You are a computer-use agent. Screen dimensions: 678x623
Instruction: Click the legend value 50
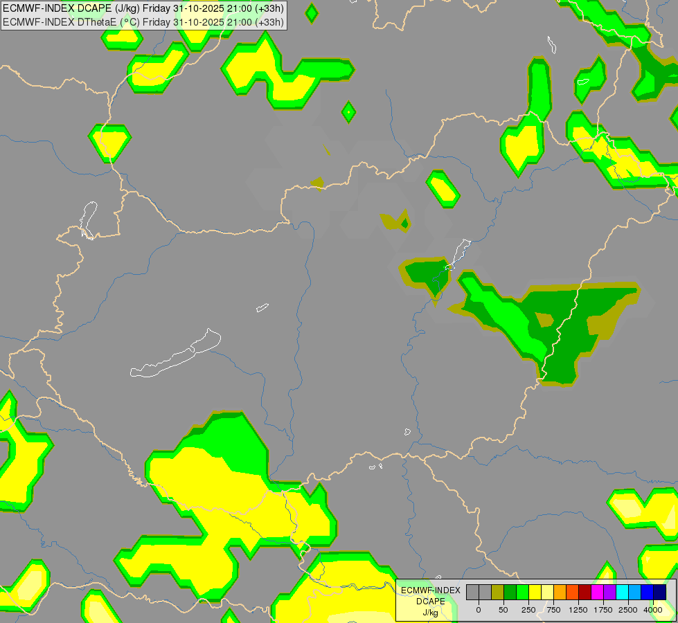503,610
